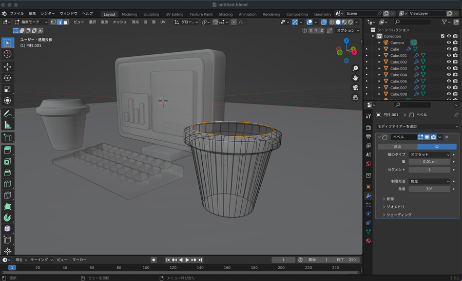Viewport: 462px width, 281px height.
Task: Click the セグメント value field showing 3
Action: point(429,169)
